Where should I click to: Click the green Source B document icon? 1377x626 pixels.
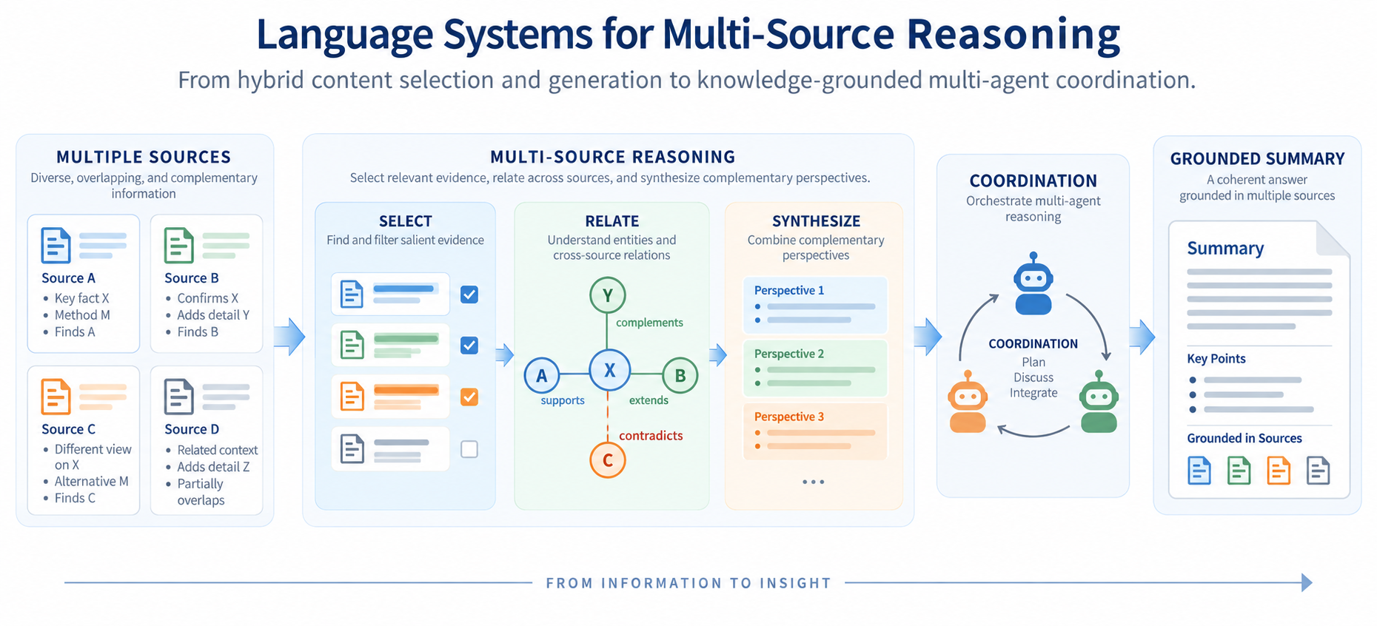[x=178, y=246]
